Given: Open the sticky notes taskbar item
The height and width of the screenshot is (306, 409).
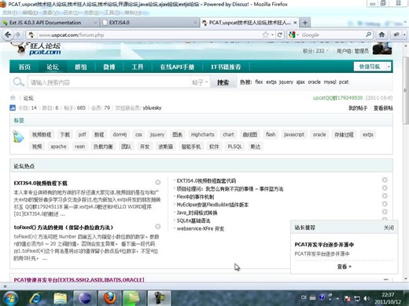Looking at the screenshot, I should tap(134, 298).
